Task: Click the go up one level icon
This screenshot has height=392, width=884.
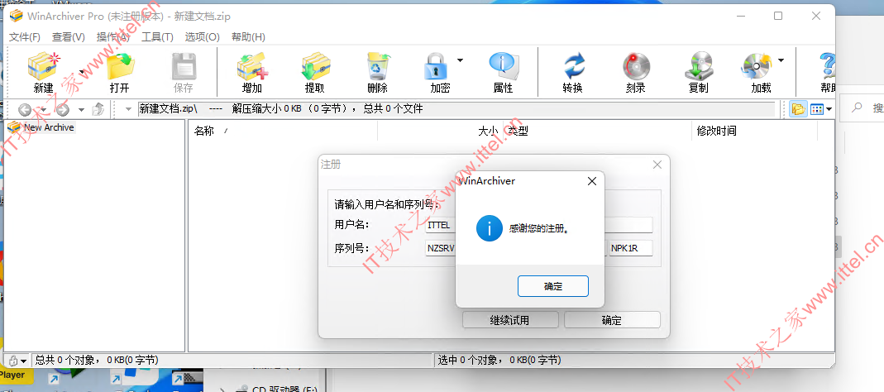Action: (98, 109)
